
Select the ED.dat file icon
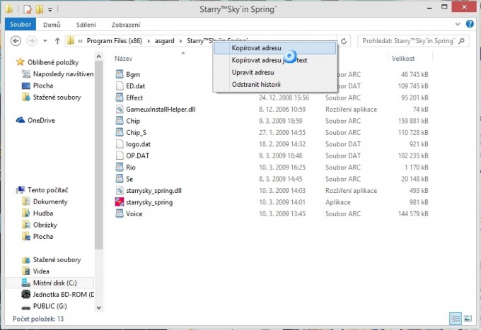(x=120, y=86)
